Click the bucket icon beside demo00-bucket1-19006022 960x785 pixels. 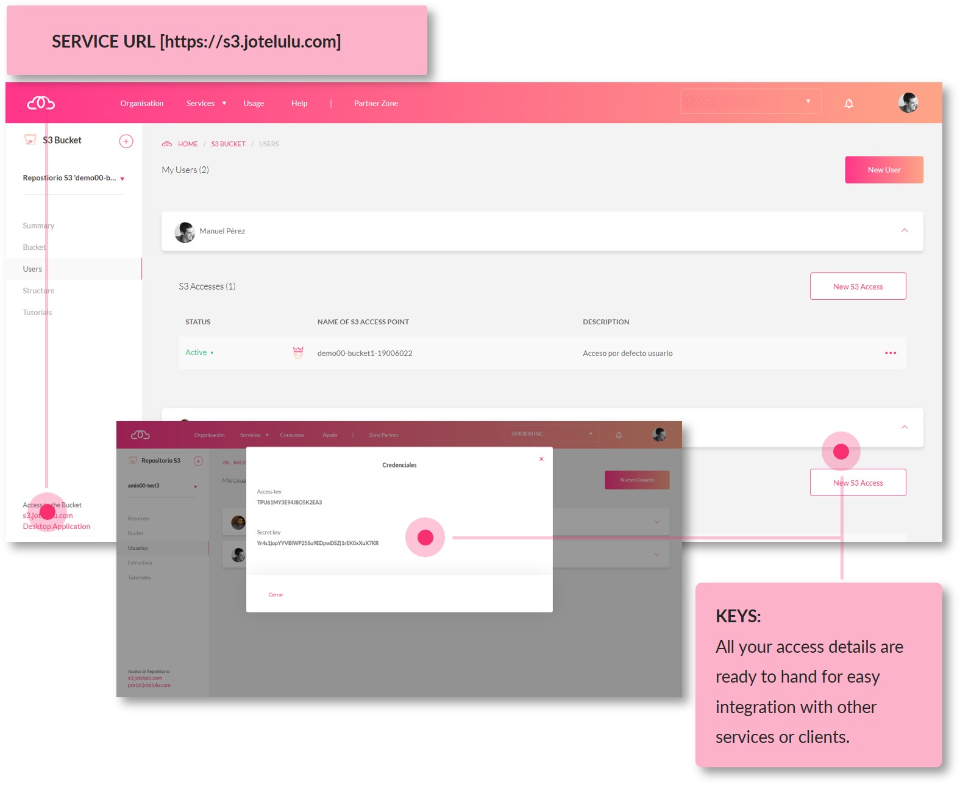pos(298,352)
